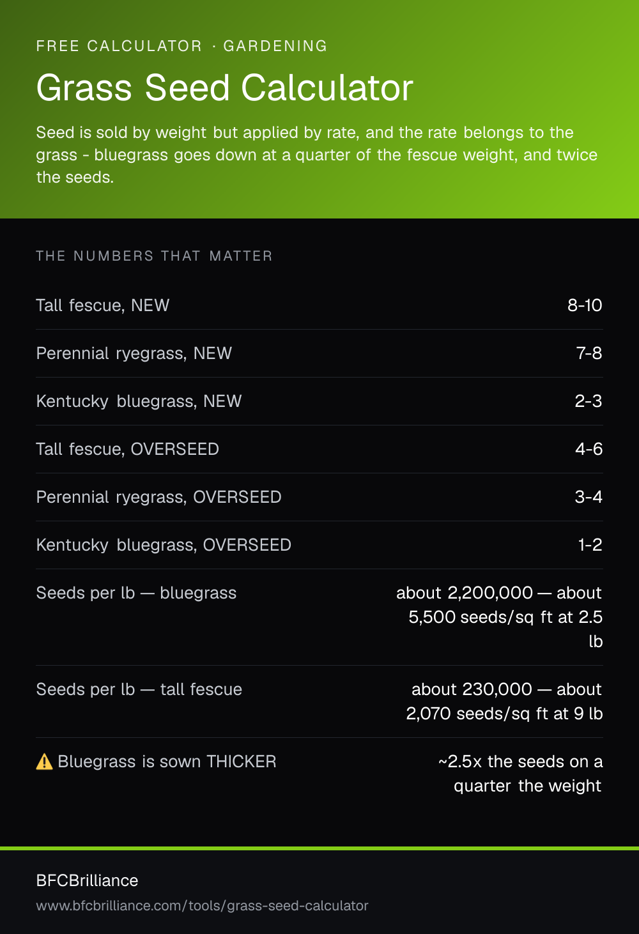Click the FREE CALCULATOR · GARDENING label

click(181, 46)
